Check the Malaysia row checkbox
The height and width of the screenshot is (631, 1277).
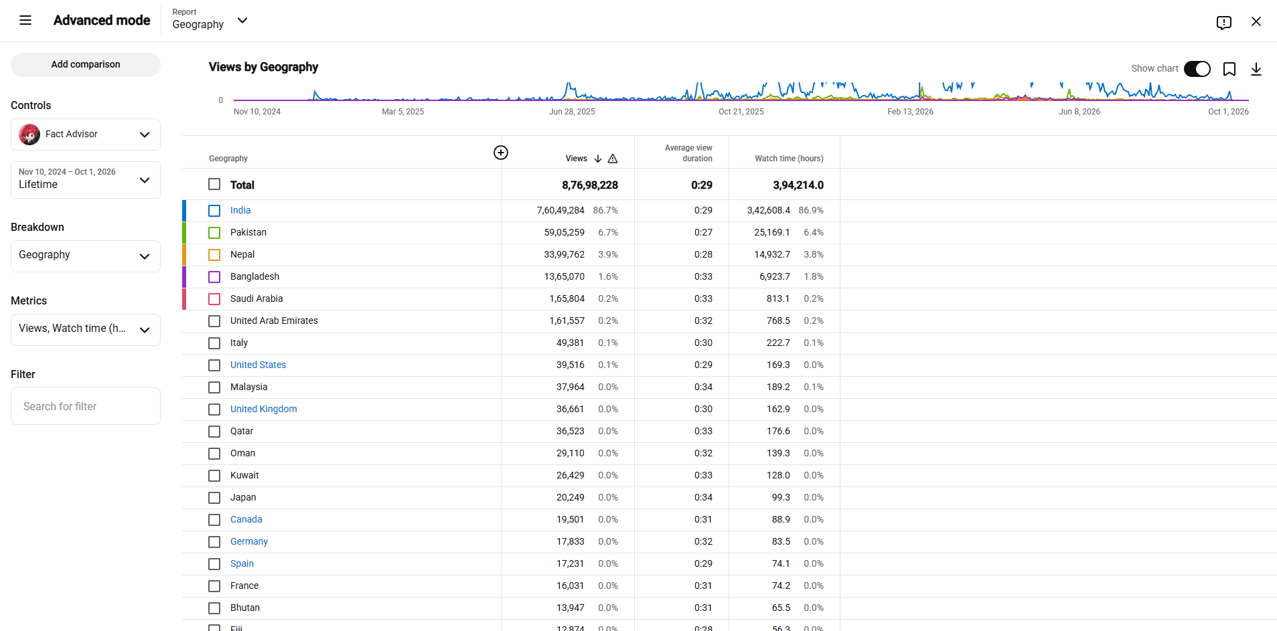214,387
